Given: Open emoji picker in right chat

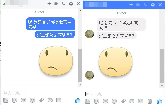Looking at the screenshot, I should click(x=114, y=101).
